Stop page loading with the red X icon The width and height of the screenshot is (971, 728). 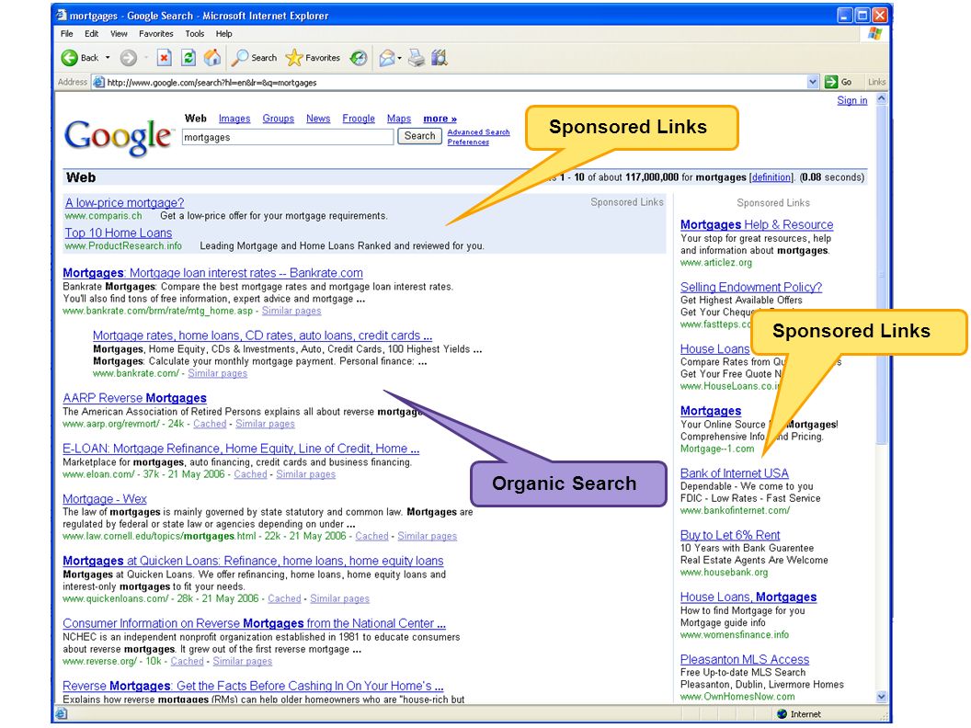(x=164, y=58)
